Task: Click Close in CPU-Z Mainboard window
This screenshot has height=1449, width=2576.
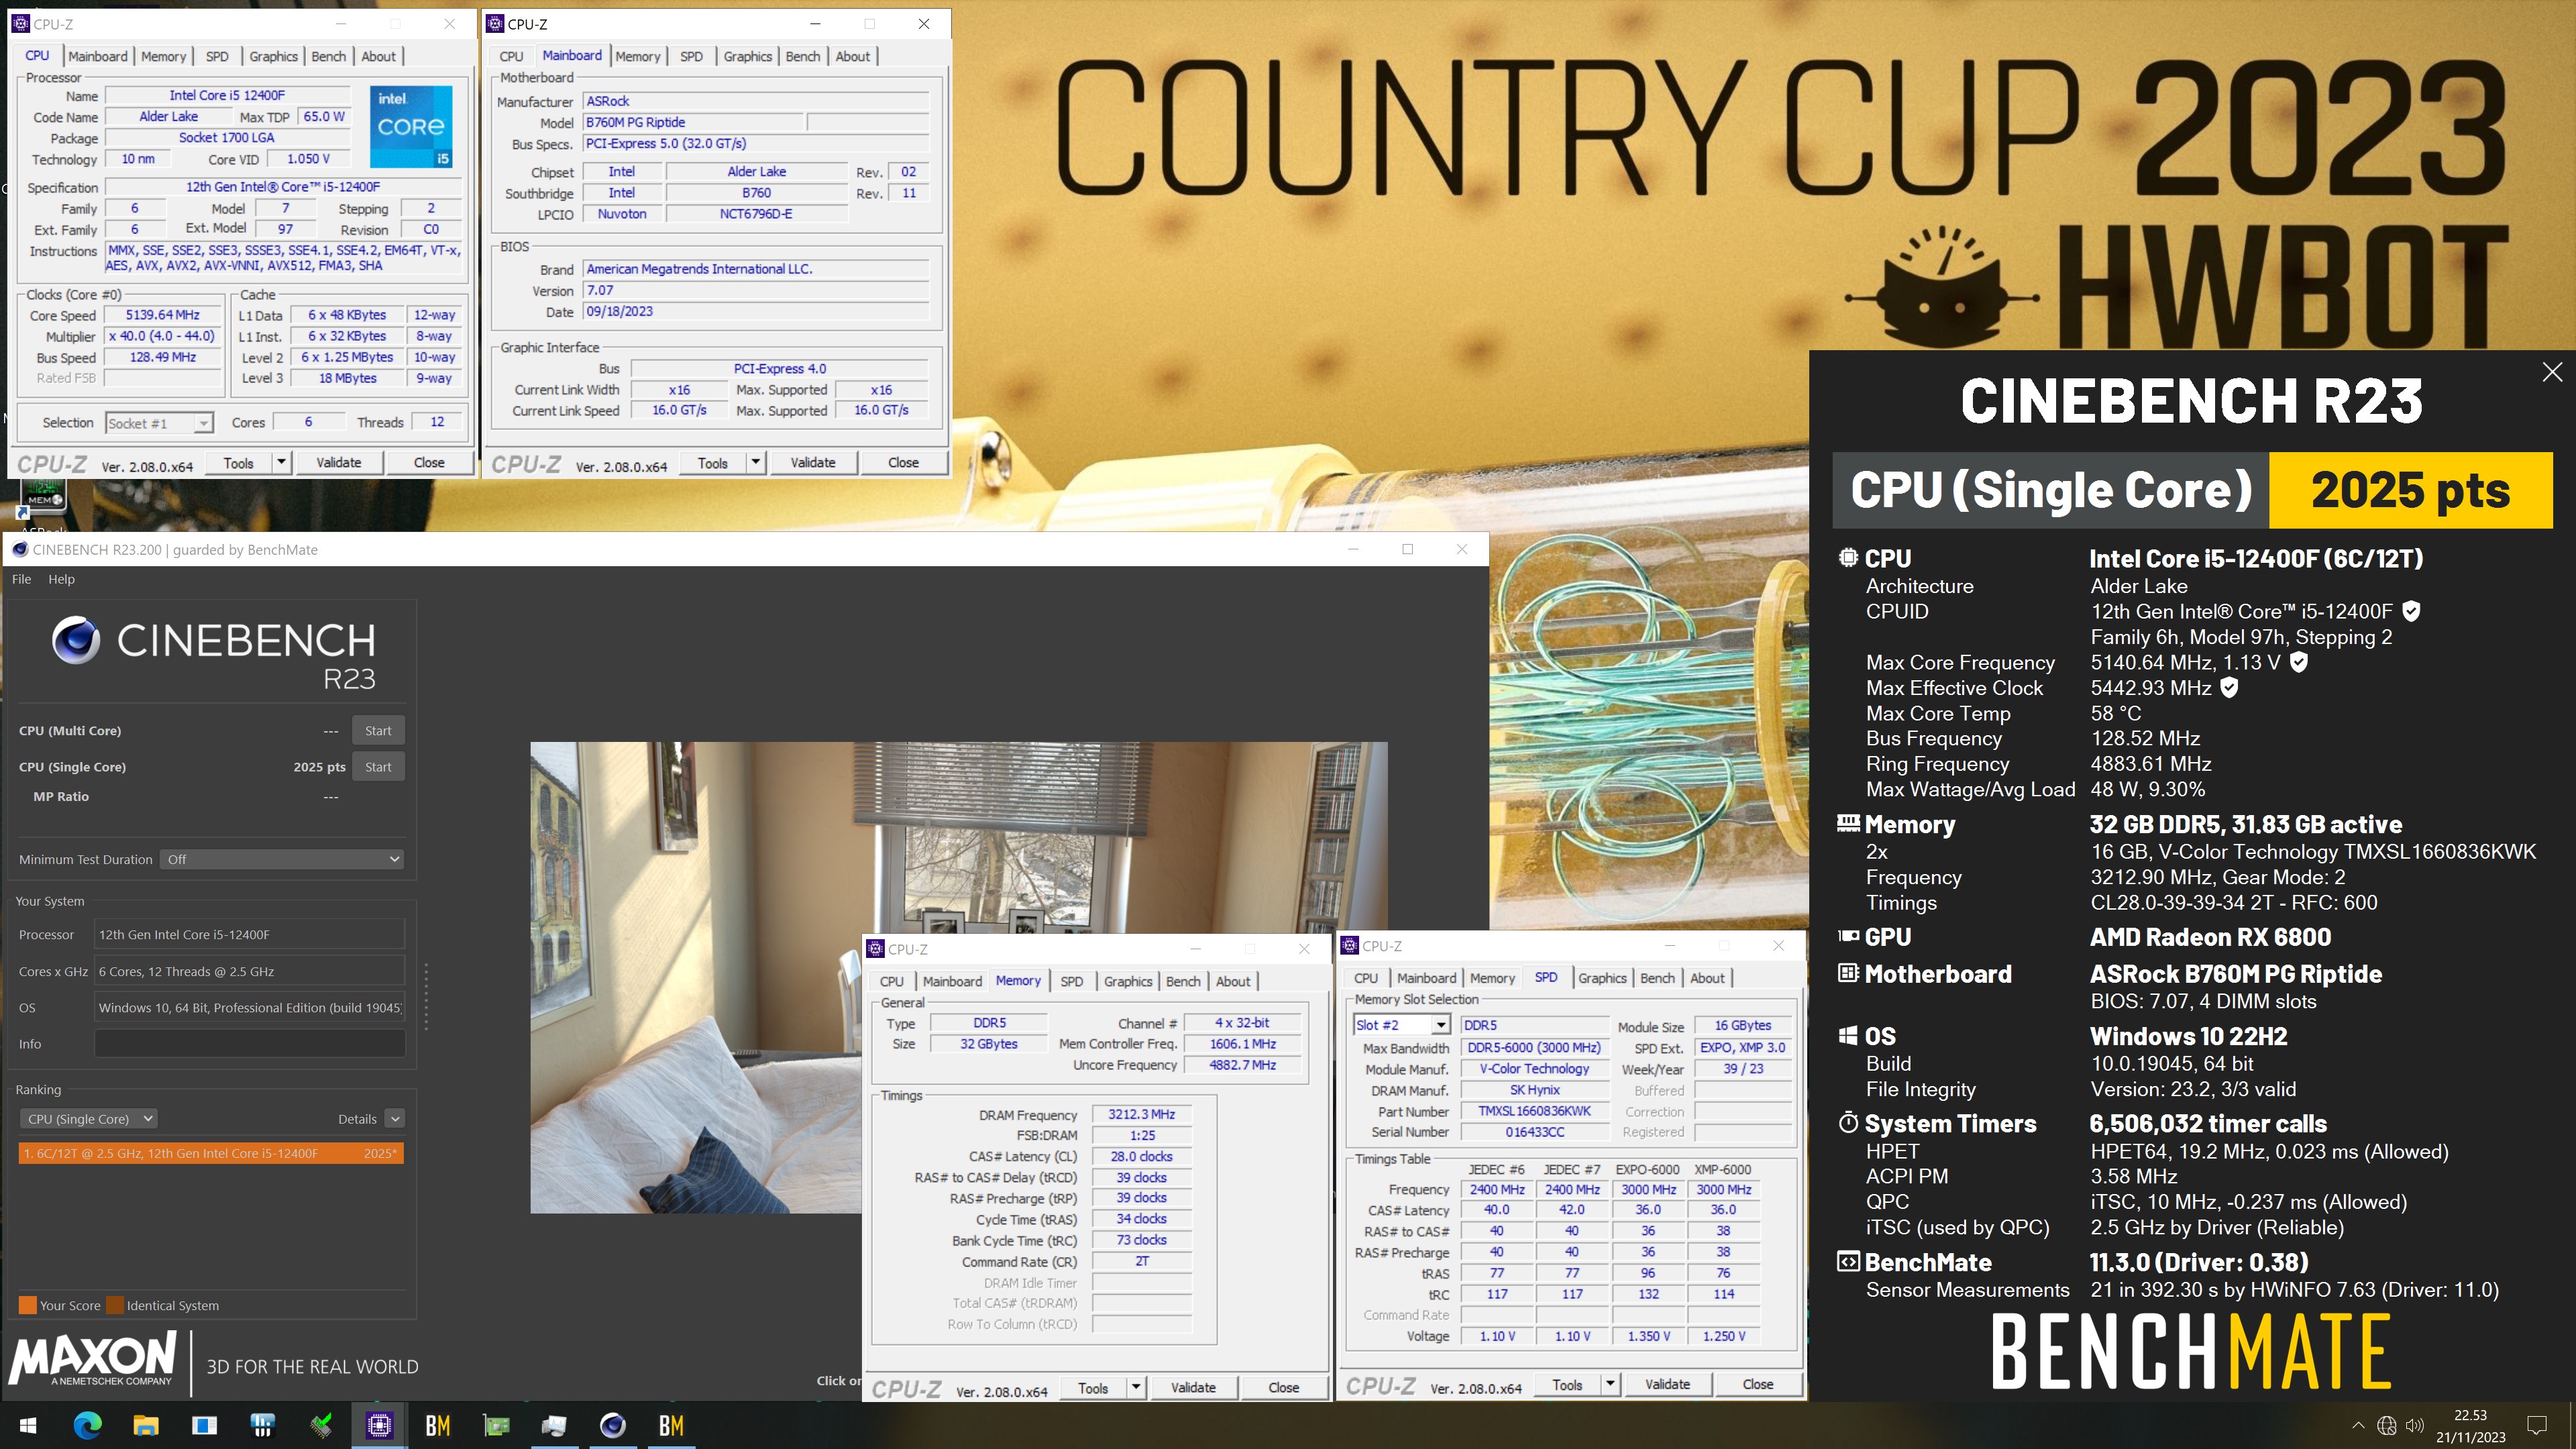Action: pos(903,462)
